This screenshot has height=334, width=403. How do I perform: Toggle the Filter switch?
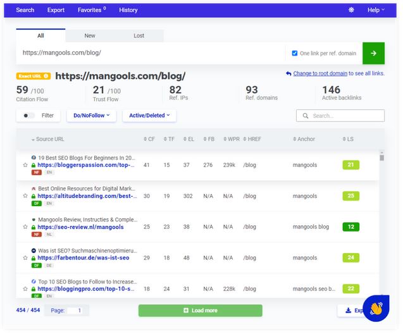(28, 115)
